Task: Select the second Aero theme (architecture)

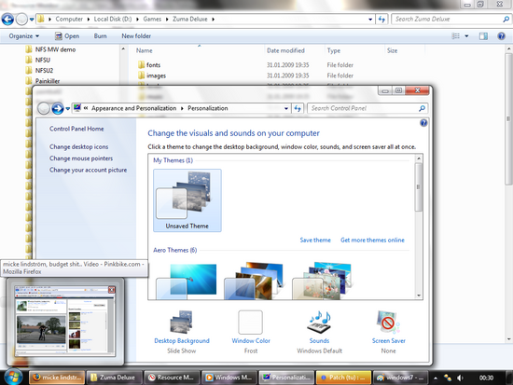Action: (254, 281)
